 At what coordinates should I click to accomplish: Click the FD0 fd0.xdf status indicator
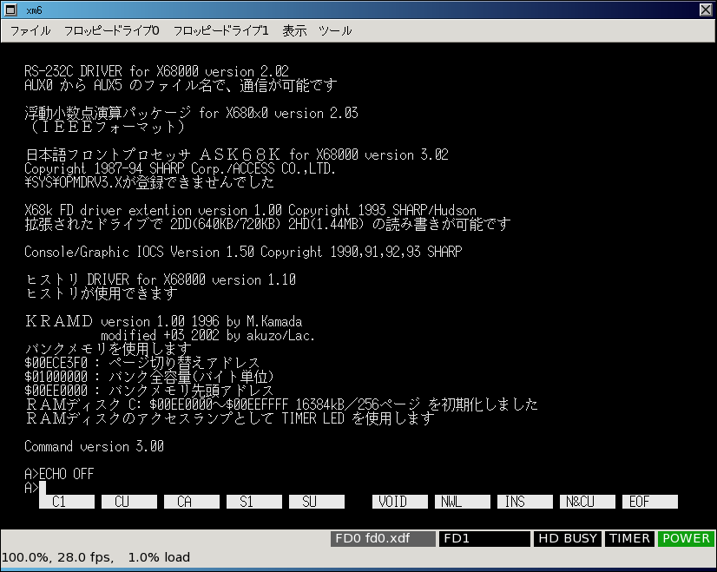(383, 539)
